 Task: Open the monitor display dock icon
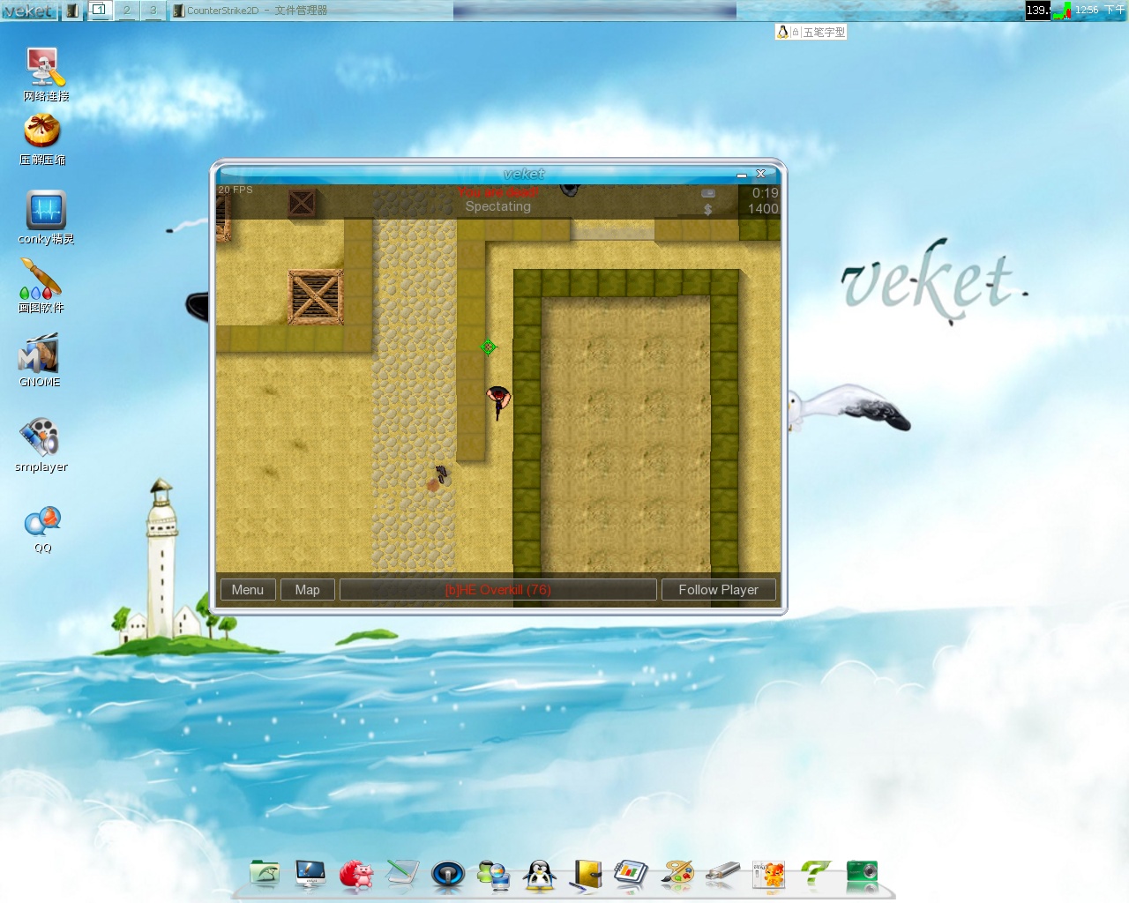tap(310, 874)
